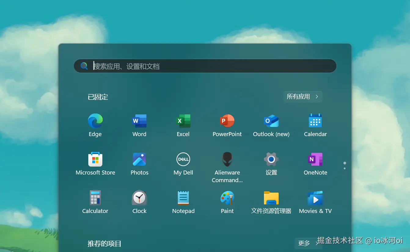Go to the first pinned page dot
This screenshot has height=252, width=410.
345,163
